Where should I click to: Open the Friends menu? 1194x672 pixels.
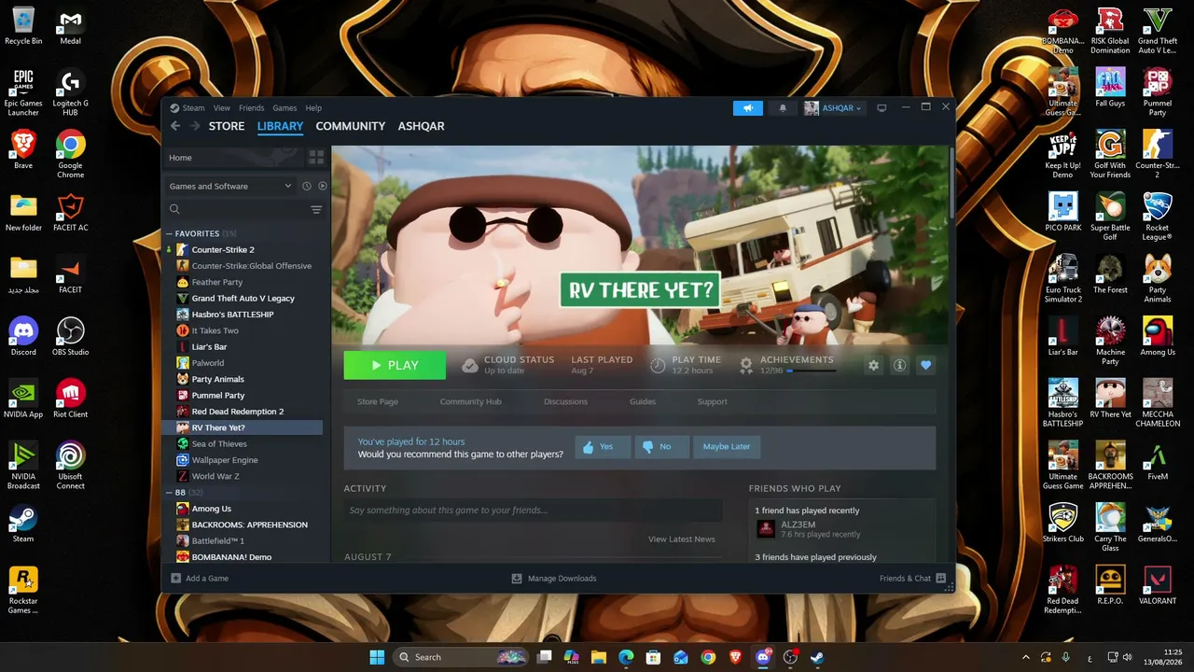[251, 108]
